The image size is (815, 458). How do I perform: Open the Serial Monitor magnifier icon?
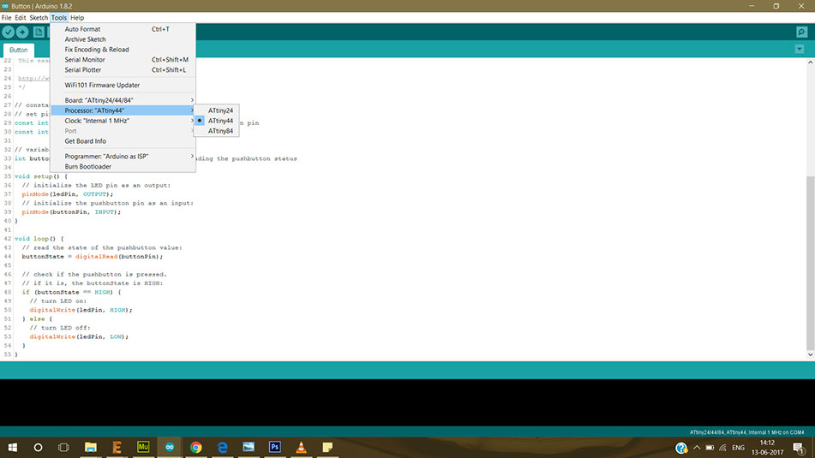coord(801,33)
